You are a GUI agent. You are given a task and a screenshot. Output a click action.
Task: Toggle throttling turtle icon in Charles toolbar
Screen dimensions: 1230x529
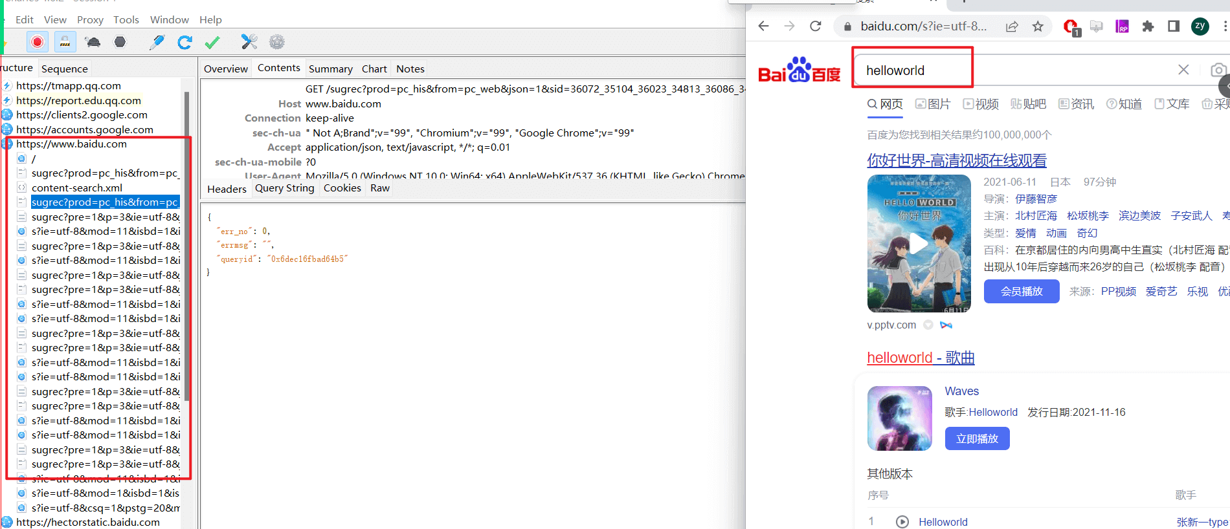93,42
